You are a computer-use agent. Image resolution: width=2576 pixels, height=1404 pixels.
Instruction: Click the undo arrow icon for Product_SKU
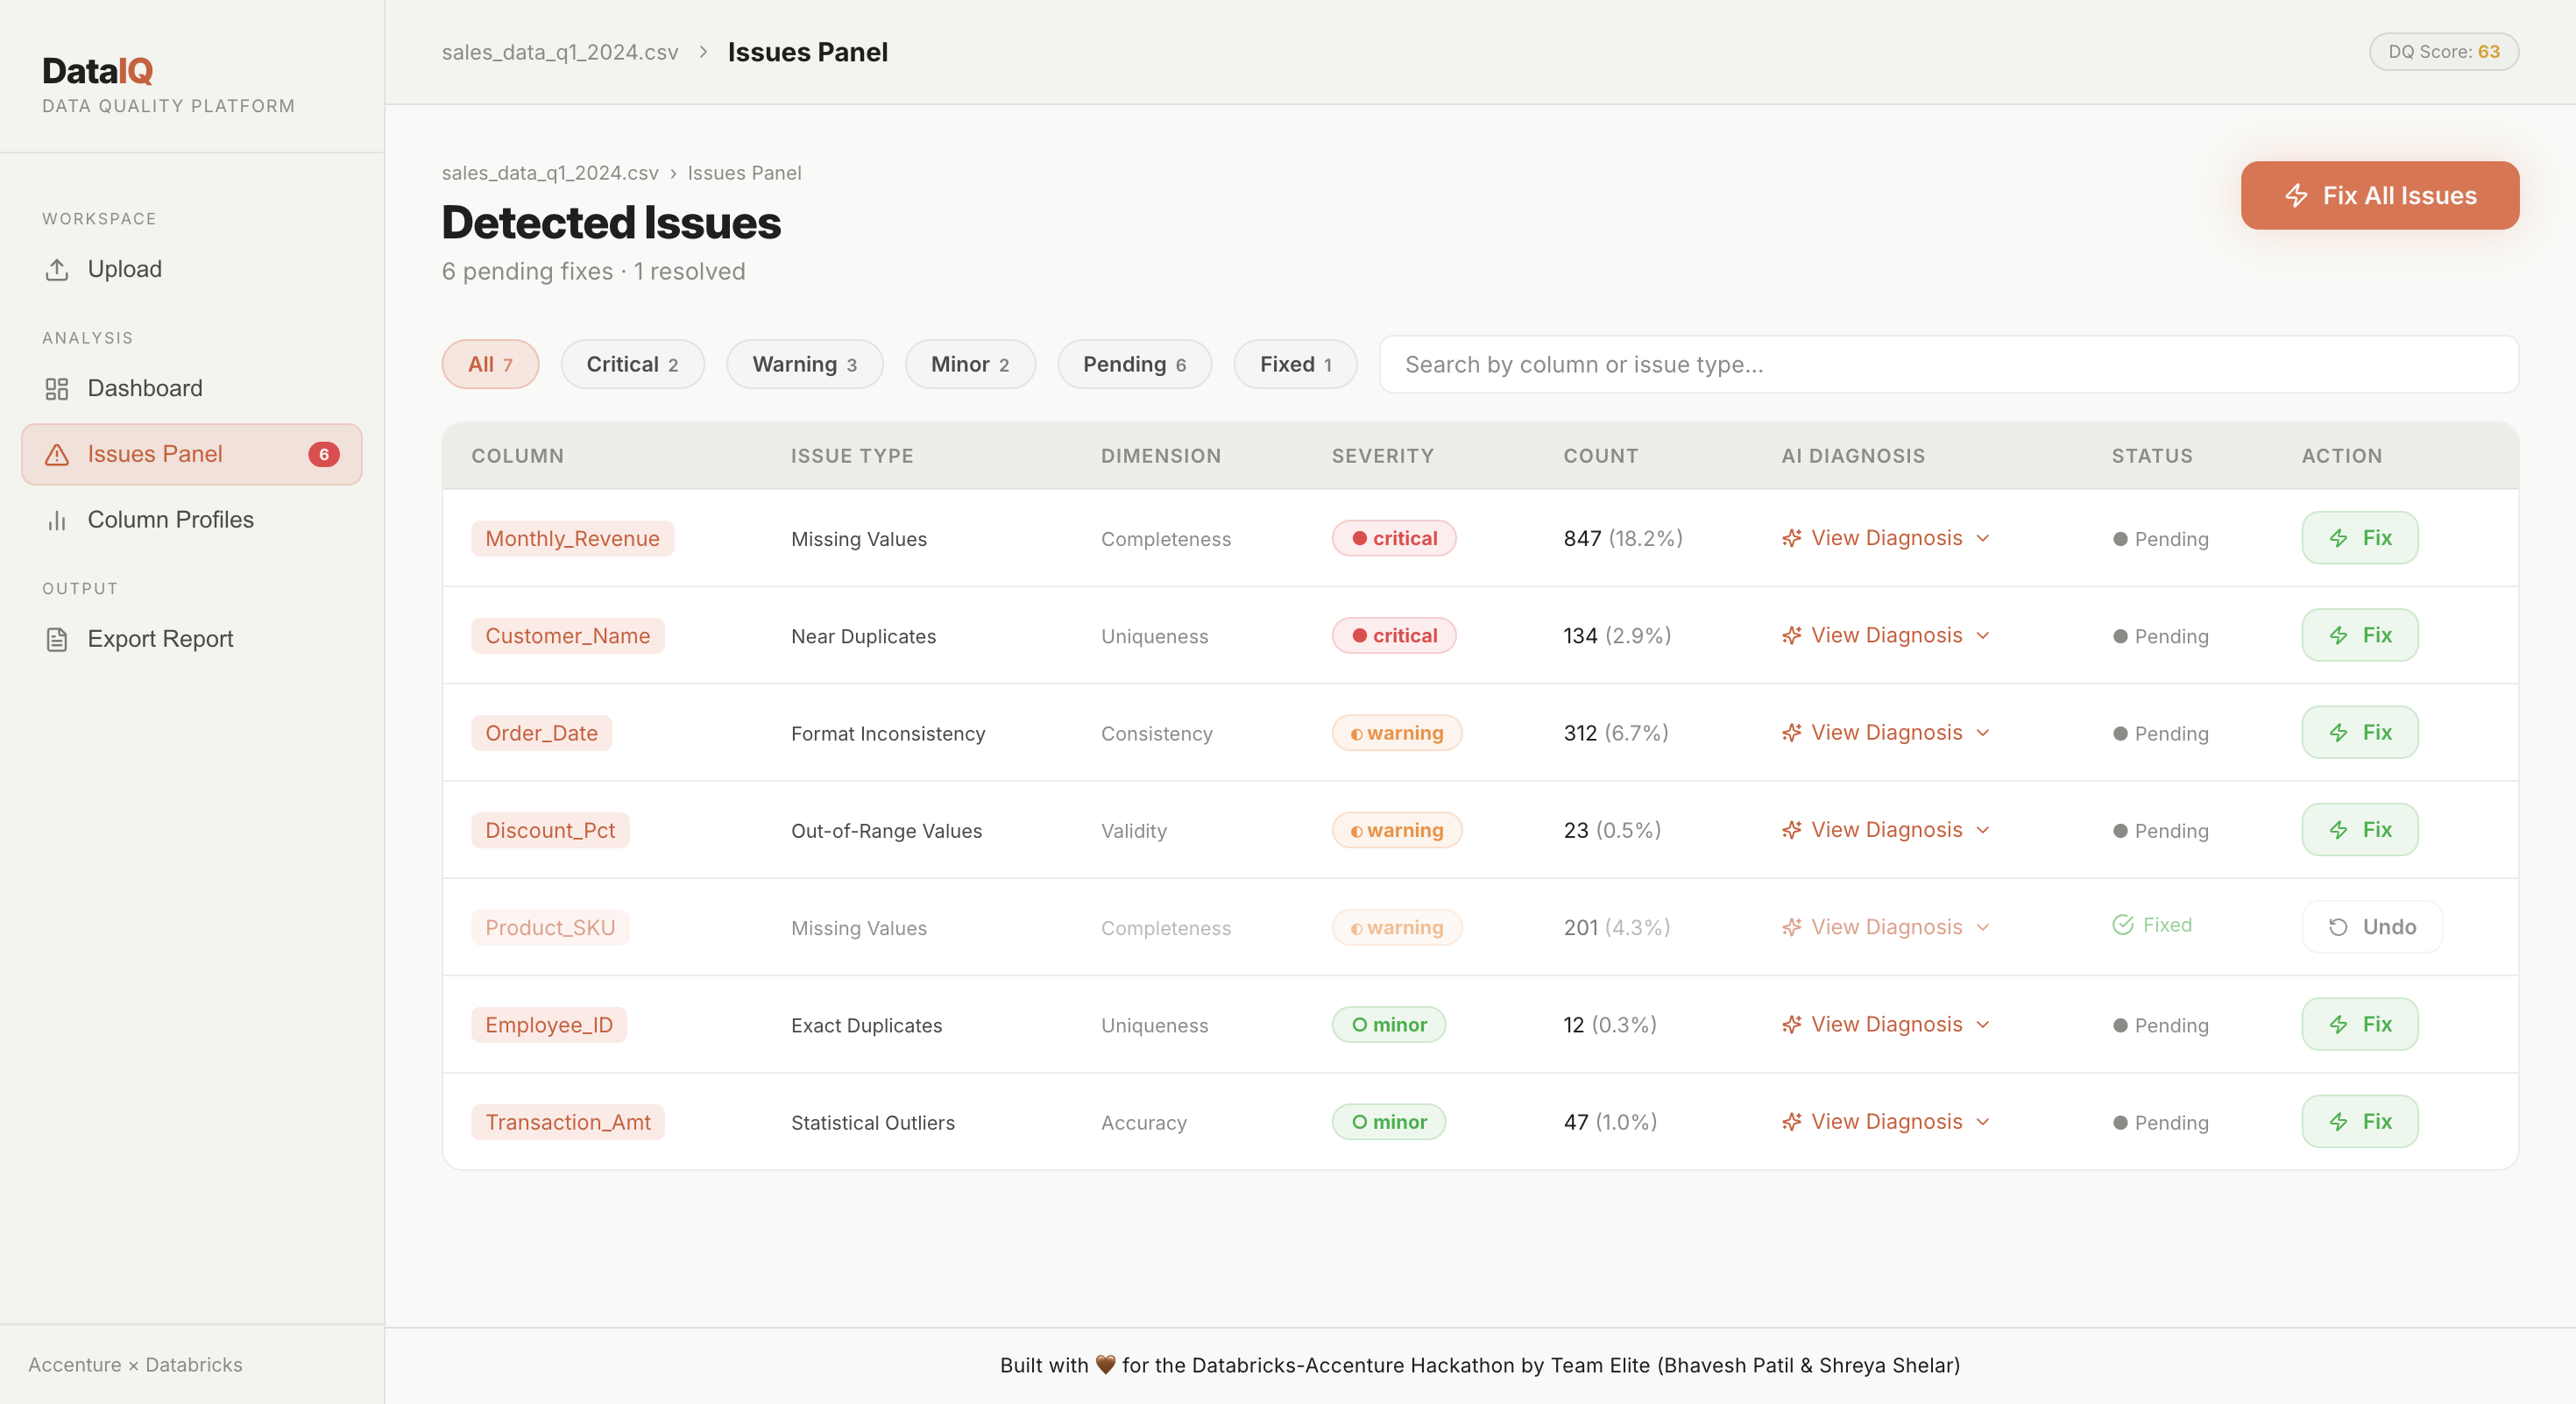(x=2338, y=927)
